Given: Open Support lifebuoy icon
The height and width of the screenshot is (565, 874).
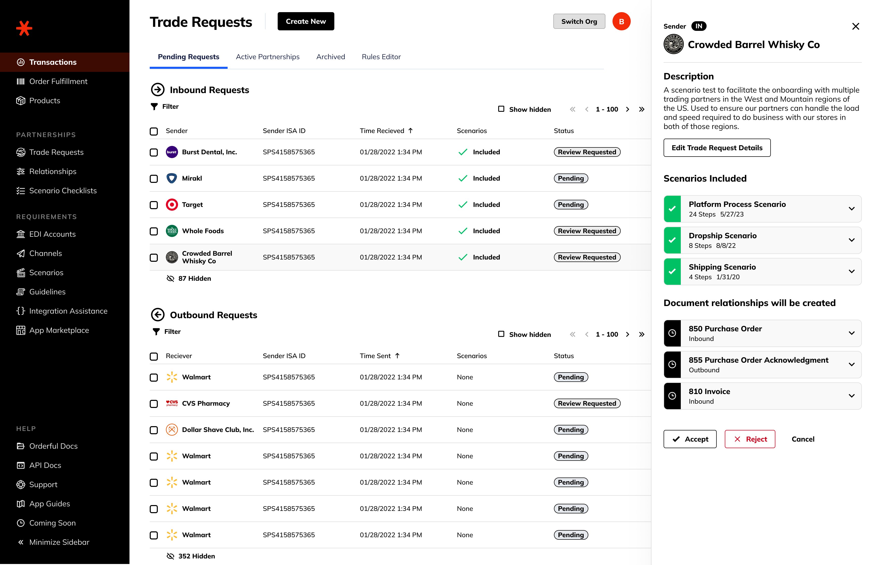Looking at the screenshot, I should tap(21, 485).
